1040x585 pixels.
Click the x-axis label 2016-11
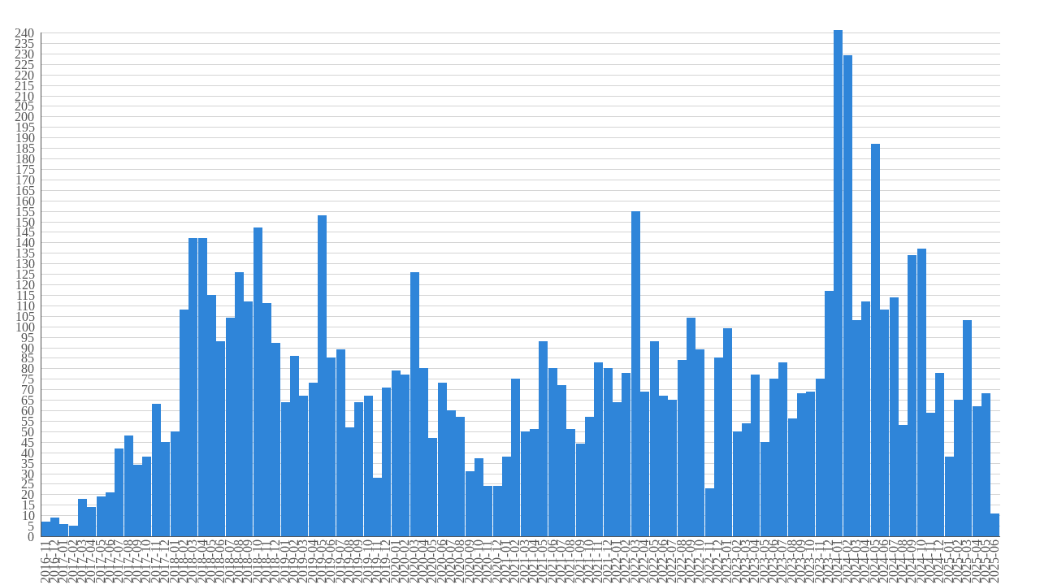45,561
